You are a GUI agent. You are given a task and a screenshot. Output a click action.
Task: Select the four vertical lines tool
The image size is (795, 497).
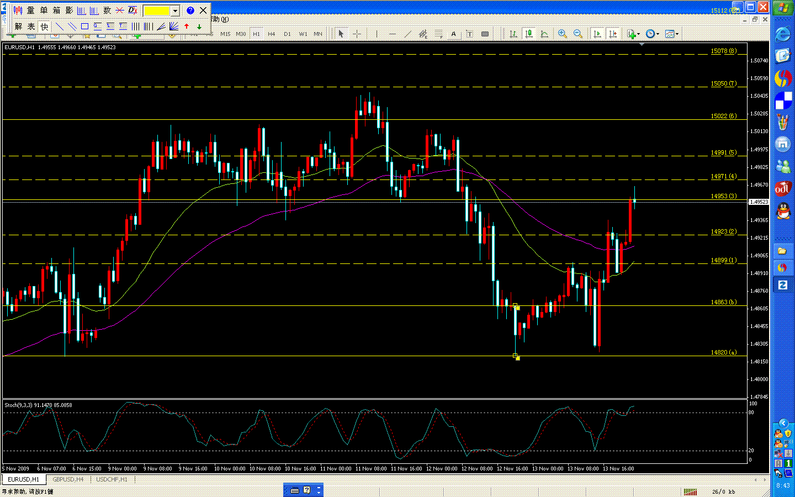pyautogui.click(x=136, y=26)
